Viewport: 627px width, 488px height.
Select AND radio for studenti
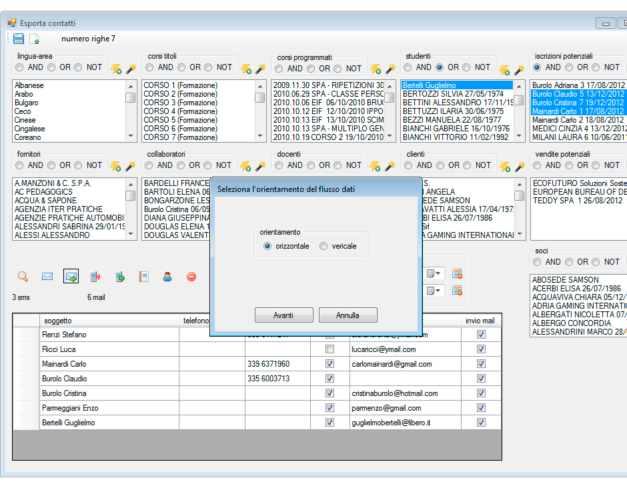pos(408,67)
